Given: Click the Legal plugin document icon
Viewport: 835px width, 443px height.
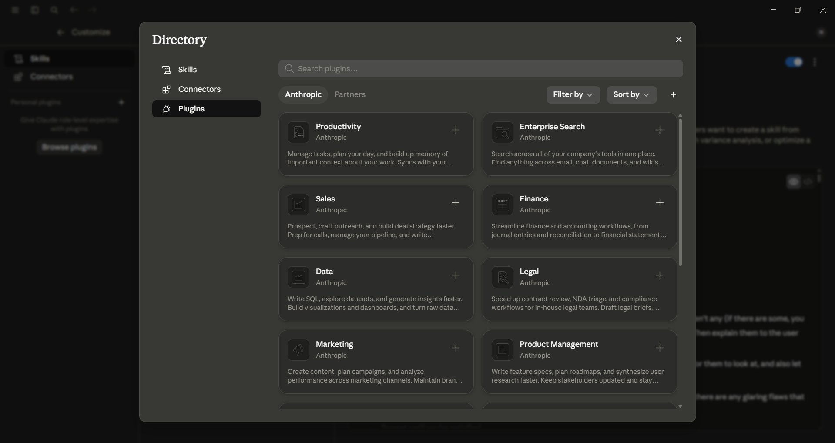Looking at the screenshot, I should [503, 277].
